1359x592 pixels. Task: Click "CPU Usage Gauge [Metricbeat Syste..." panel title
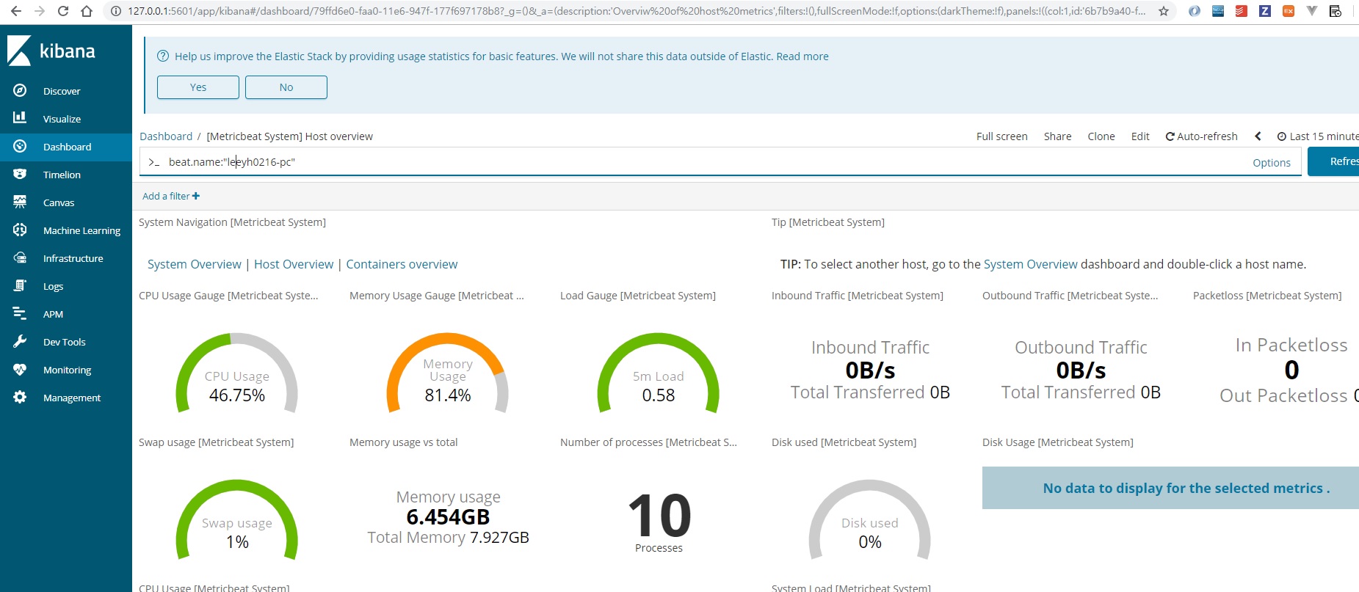click(x=228, y=296)
